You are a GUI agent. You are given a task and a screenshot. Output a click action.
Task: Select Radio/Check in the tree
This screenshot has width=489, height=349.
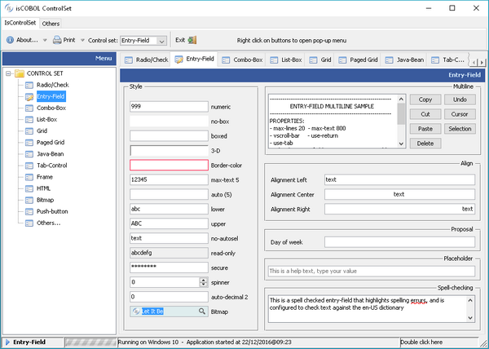point(51,85)
